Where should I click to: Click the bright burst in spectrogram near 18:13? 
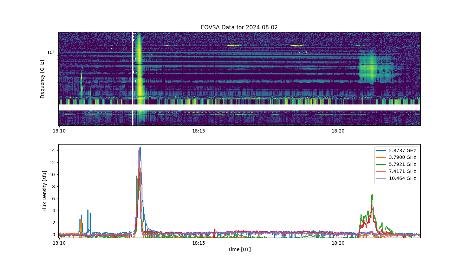point(139,77)
